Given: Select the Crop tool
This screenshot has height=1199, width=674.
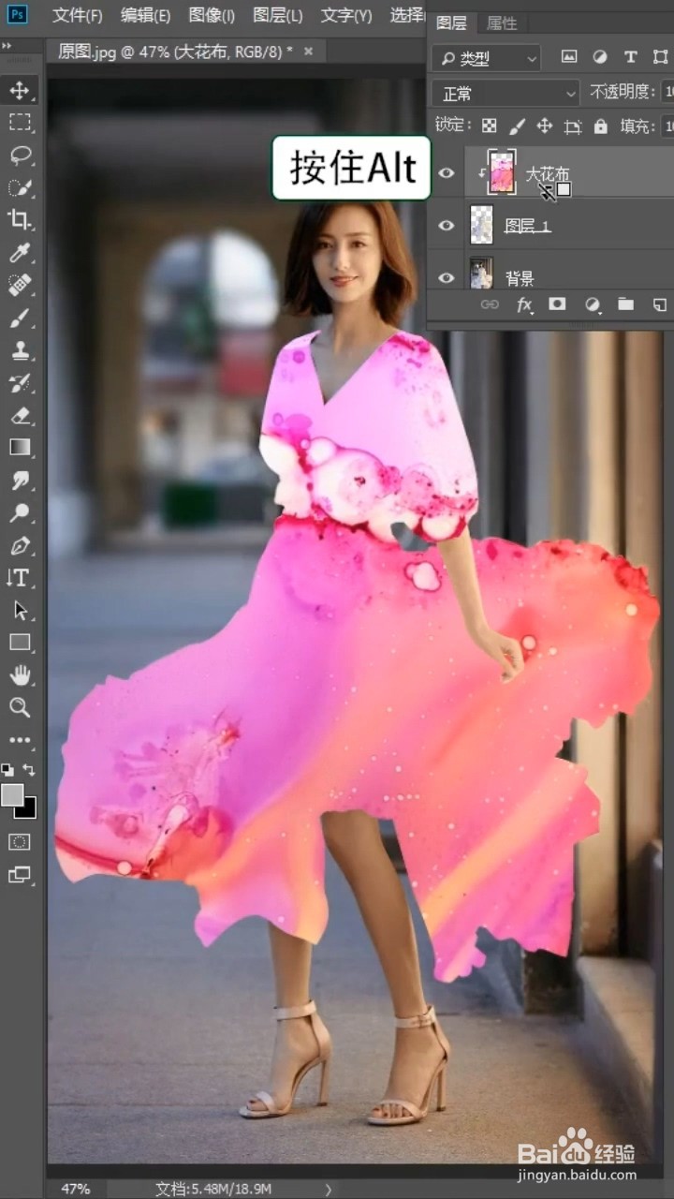Looking at the screenshot, I should pyautogui.click(x=20, y=219).
